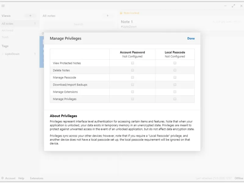Click the Download/Import Backups row label
Image resolution: width=244 pixels, height=183 pixels.
point(70,85)
